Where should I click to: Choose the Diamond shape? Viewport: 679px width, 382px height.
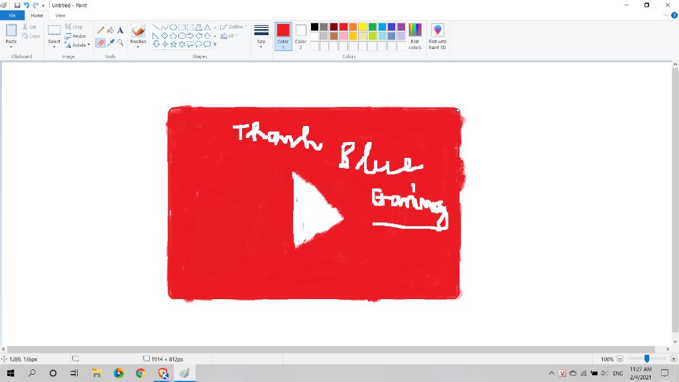coord(164,36)
